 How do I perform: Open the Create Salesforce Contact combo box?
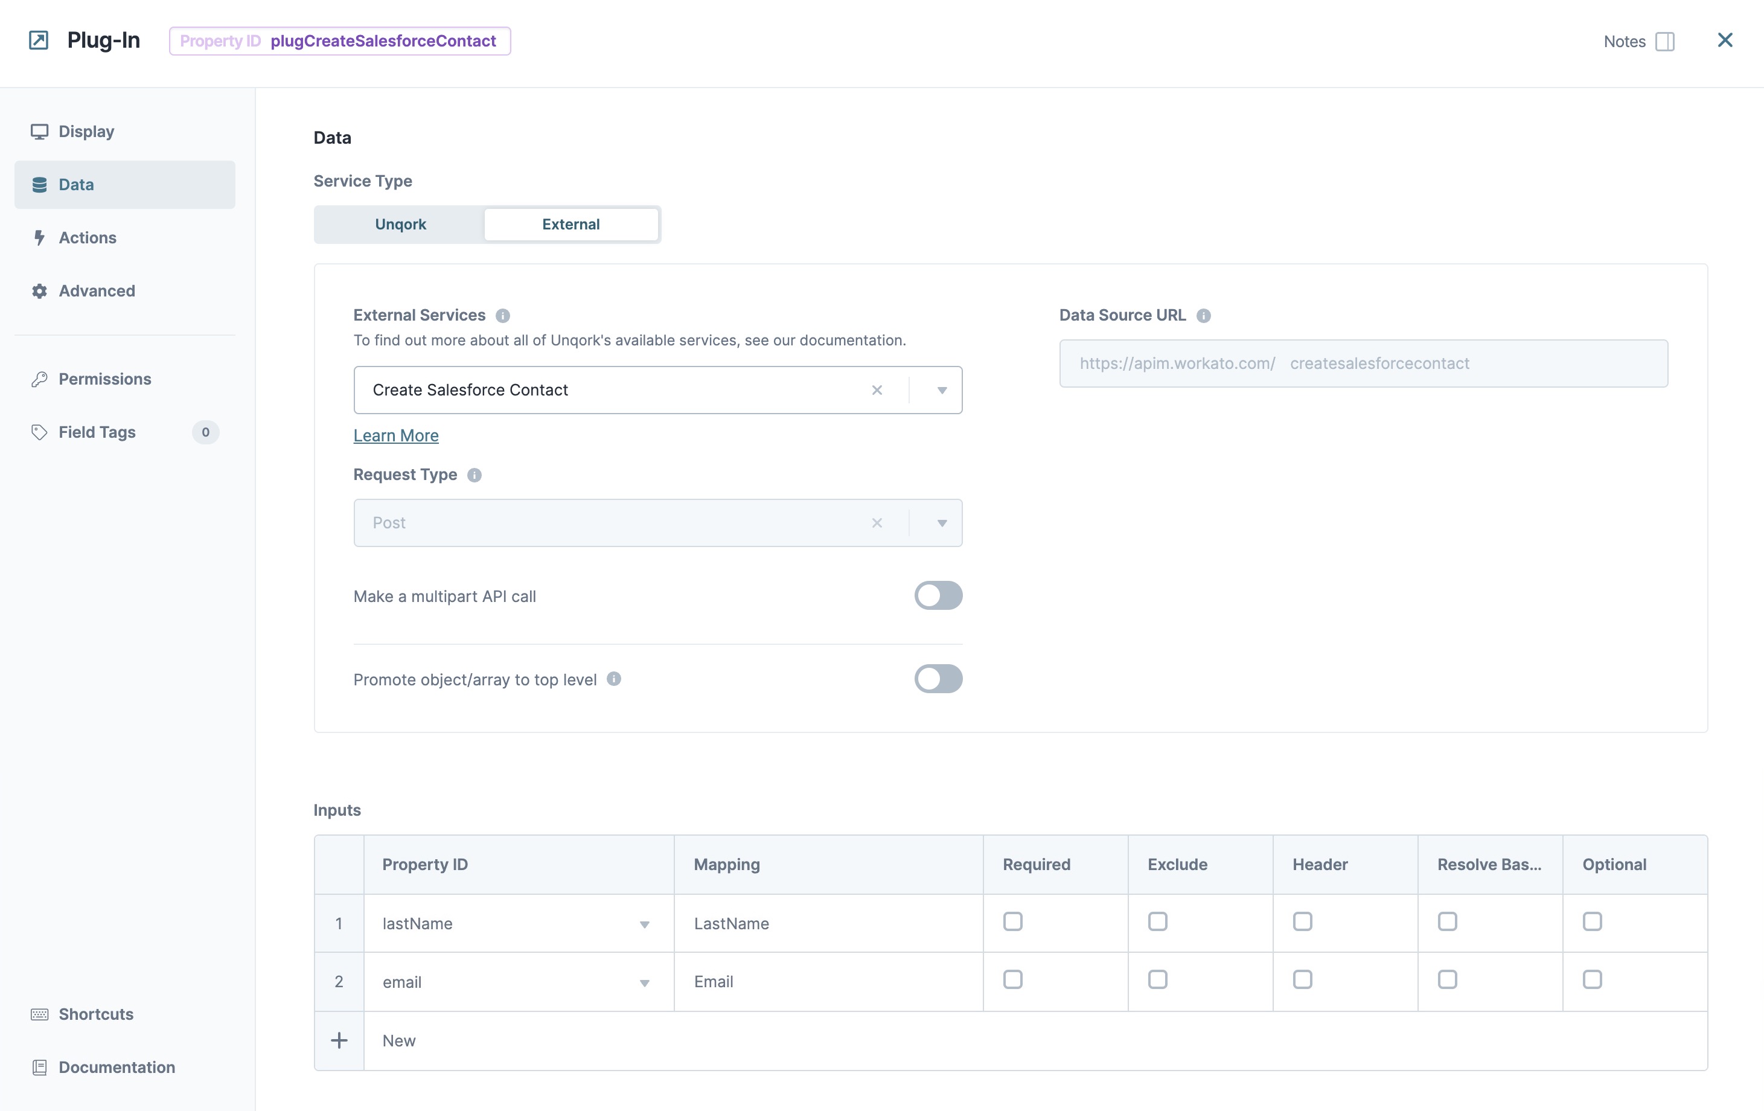click(658, 390)
